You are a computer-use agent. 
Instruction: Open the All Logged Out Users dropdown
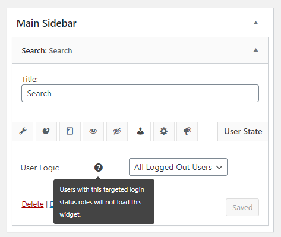click(178, 167)
